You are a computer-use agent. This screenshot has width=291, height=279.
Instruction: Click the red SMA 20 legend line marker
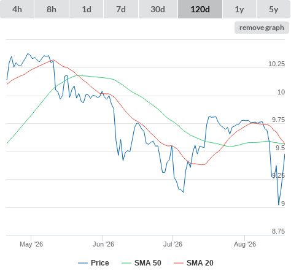[x=179, y=263]
